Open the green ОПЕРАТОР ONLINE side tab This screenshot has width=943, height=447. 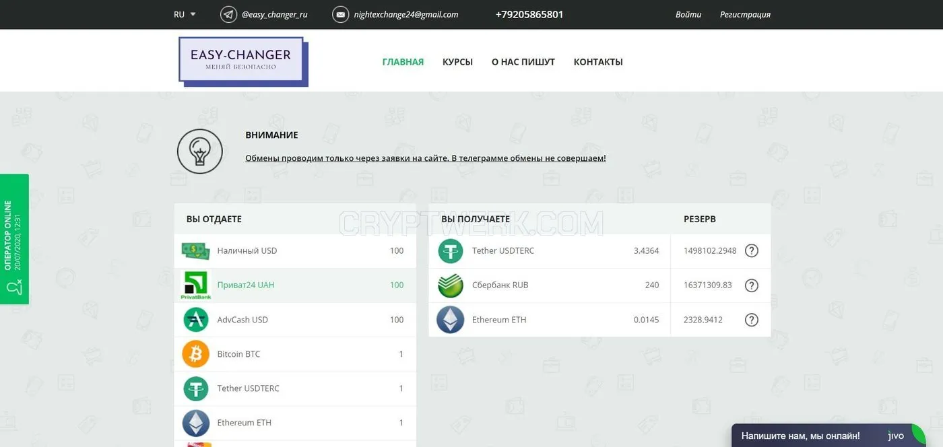[14, 239]
